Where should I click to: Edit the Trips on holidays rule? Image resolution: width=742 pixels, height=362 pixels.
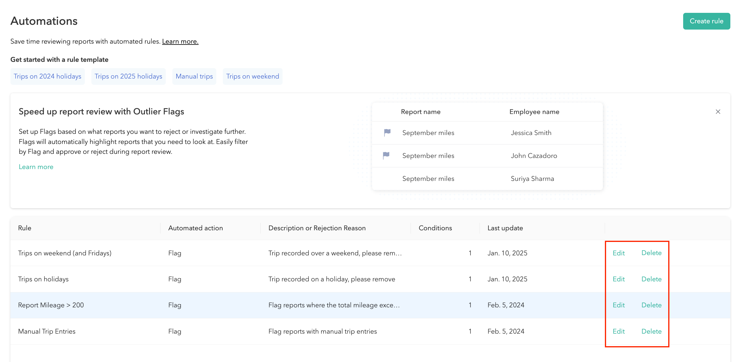[618, 279]
